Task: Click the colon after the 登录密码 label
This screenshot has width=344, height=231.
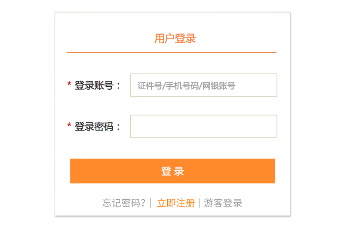Action: [x=119, y=128]
